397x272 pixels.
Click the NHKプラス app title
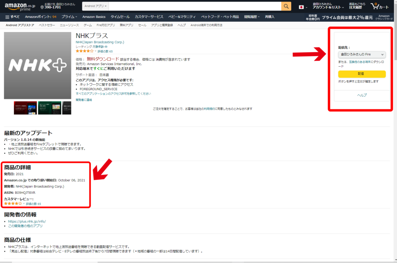point(92,36)
